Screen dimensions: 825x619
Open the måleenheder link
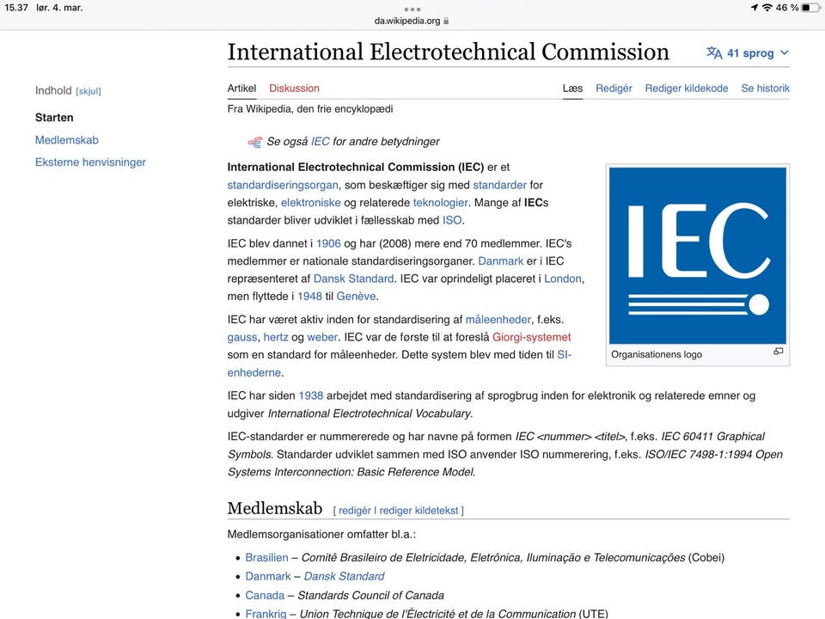(x=498, y=320)
